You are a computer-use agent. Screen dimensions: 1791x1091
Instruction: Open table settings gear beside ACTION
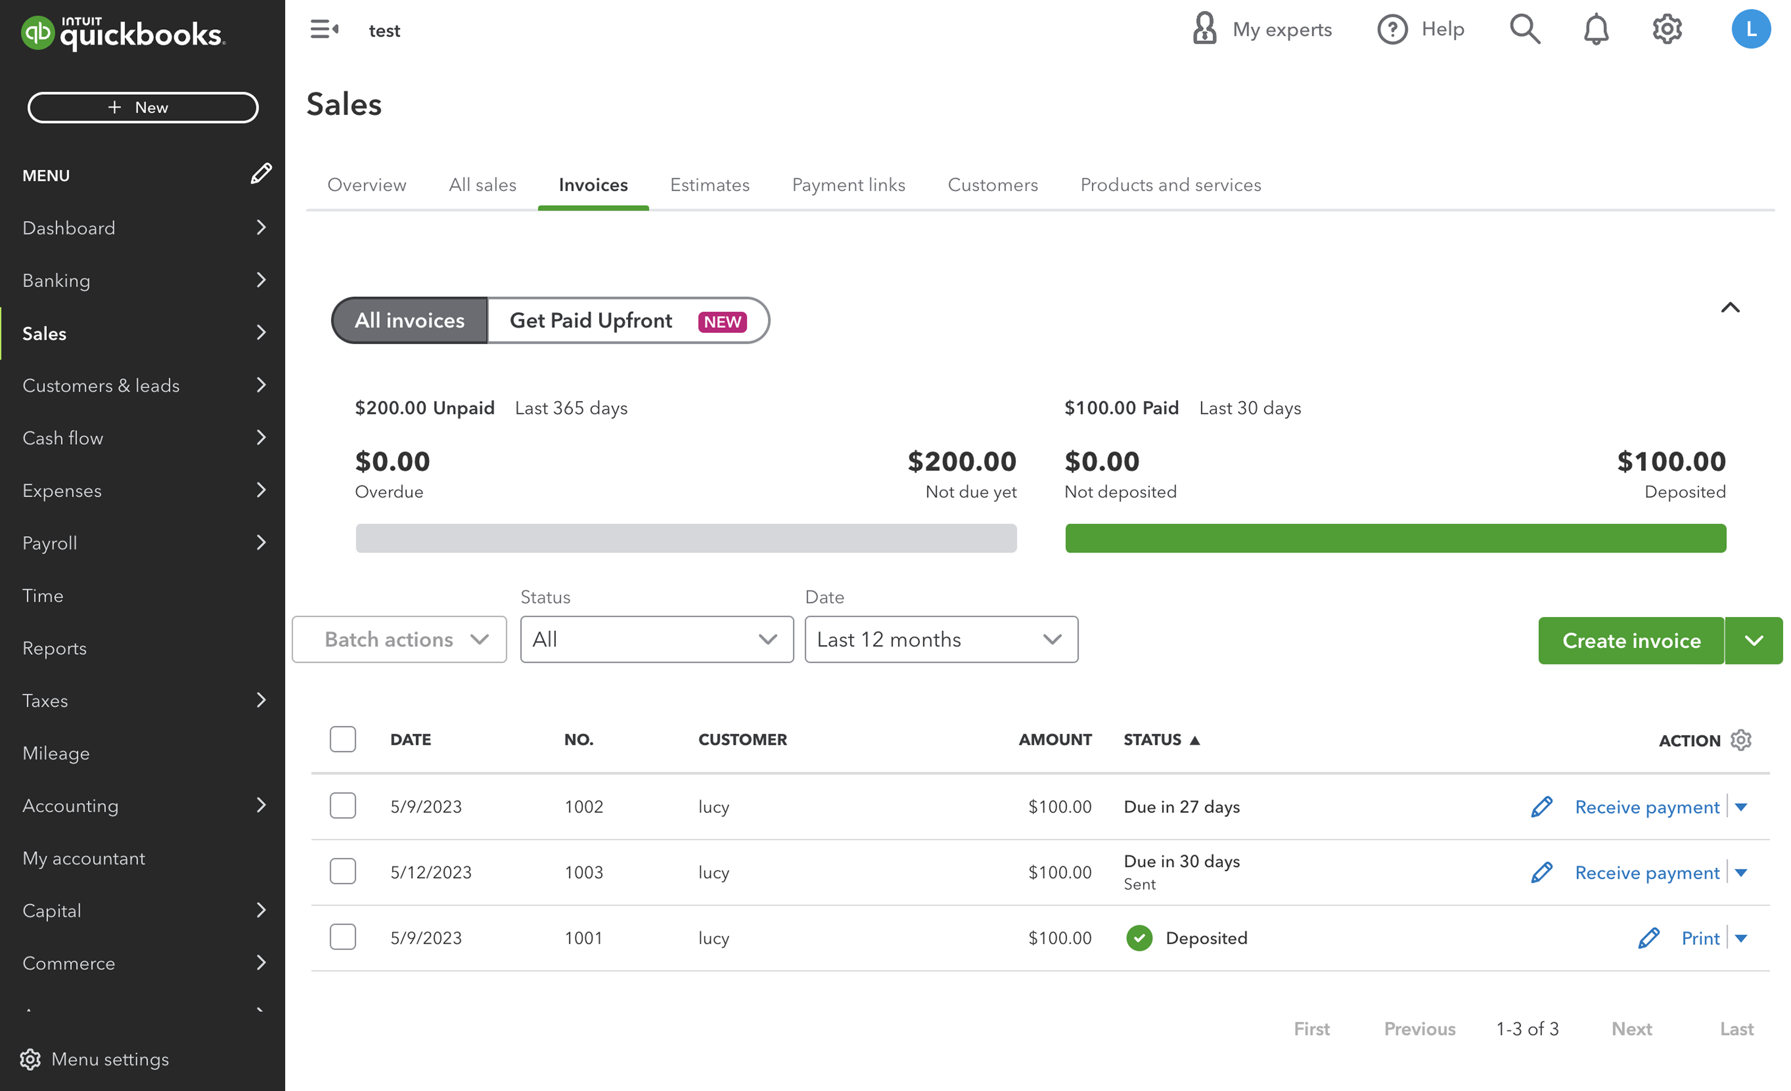(x=1740, y=739)
